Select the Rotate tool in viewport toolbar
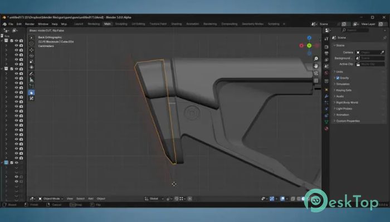Viewport: 390px width, 222px height. [x=31, y=56]
